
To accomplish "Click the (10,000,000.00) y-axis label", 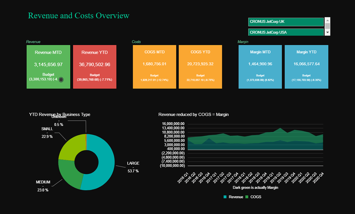I will [x=172, y=165].
